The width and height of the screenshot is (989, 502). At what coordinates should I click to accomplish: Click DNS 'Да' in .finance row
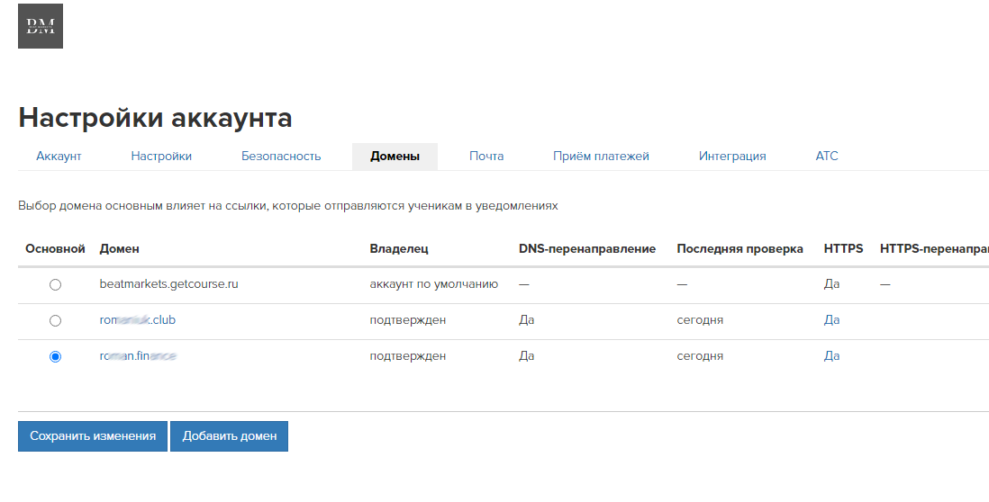[527, 356]
